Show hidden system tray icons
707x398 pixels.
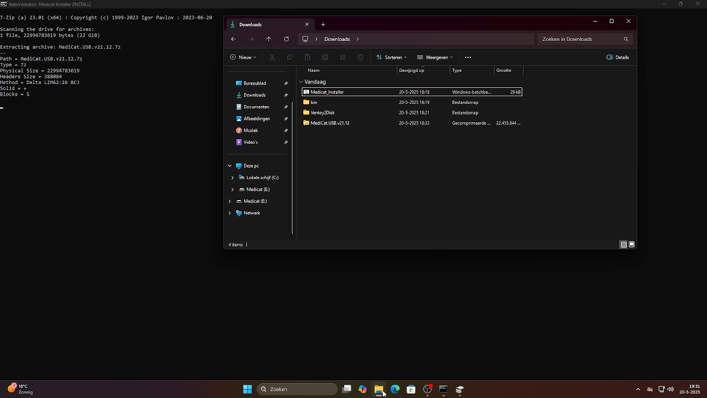click(x=638, y=389)
